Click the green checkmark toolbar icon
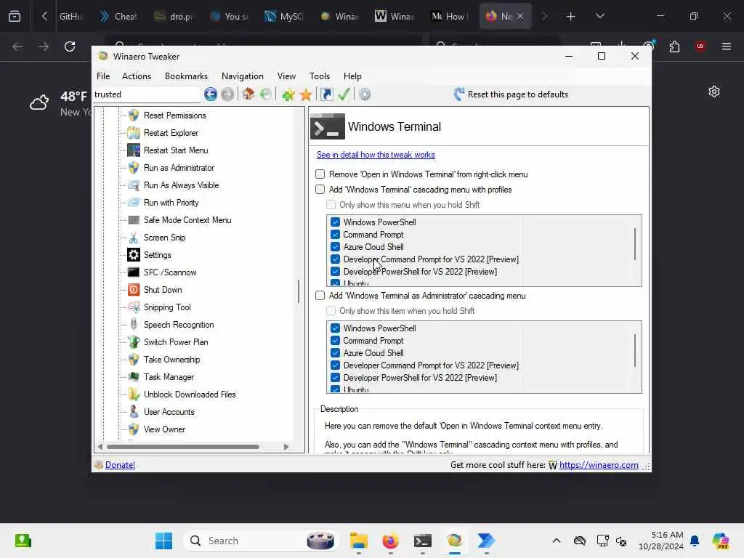 (344, 94)
